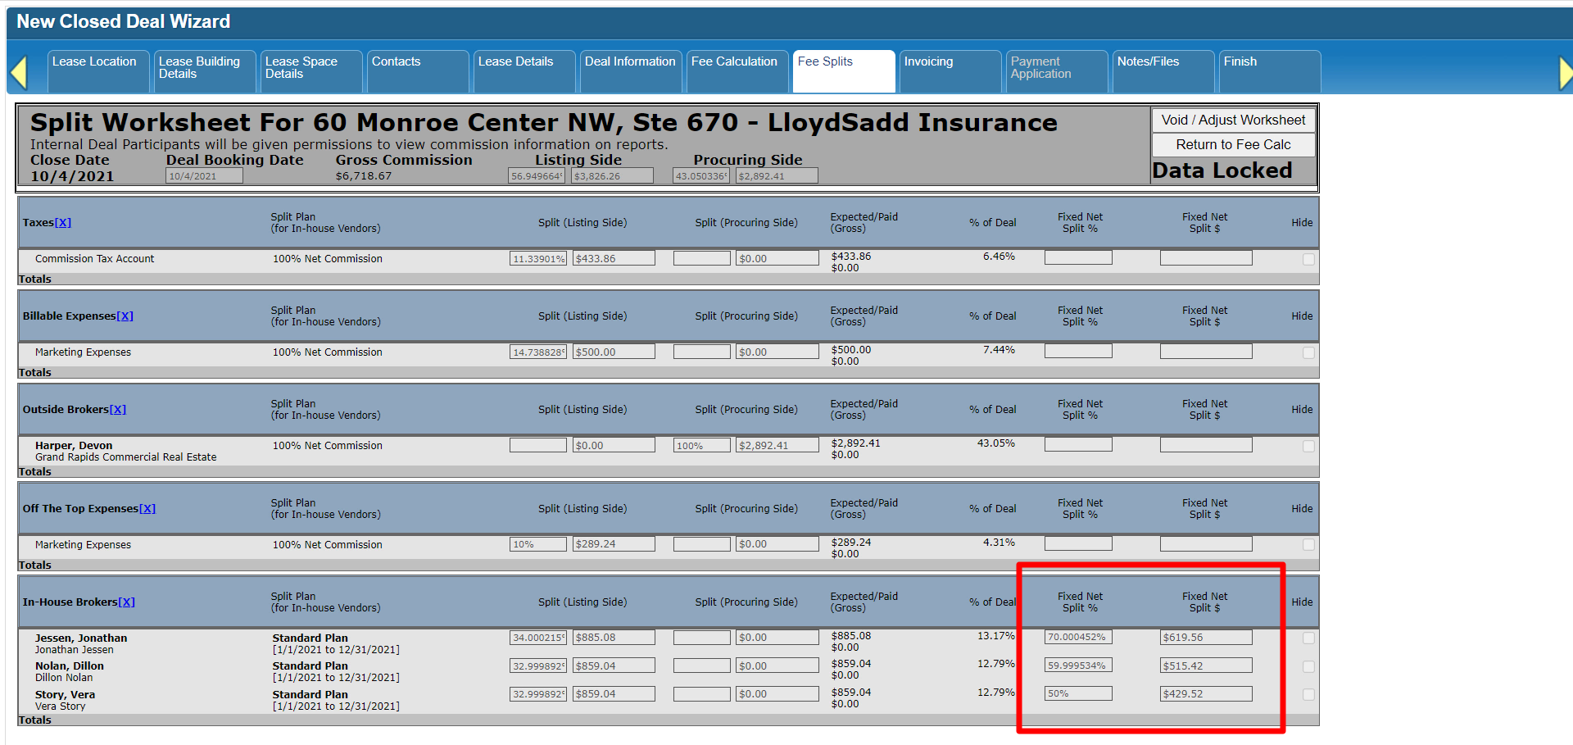This screenshot has width=1573, height=745.
Task: Click the [X] link beside Billable Expenses
Action: (x=125, y=316)
